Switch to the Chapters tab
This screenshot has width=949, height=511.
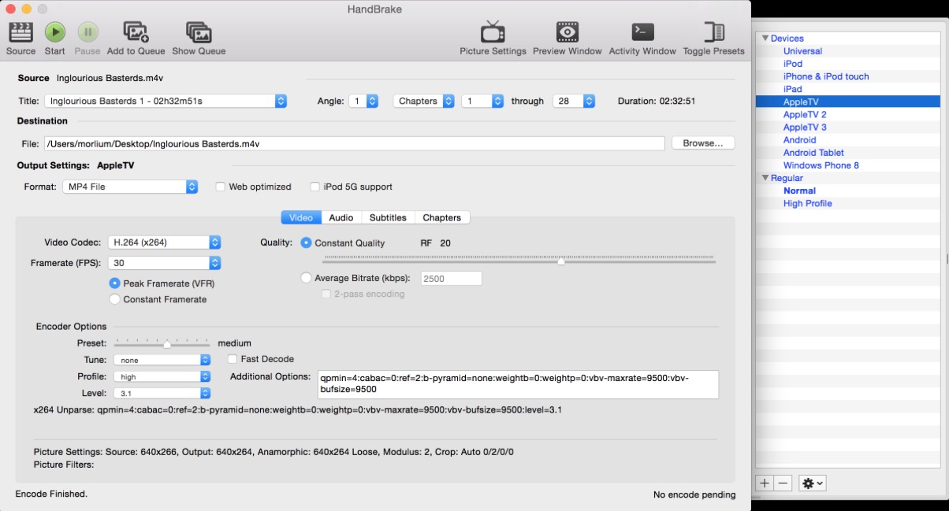click(441, 217)
